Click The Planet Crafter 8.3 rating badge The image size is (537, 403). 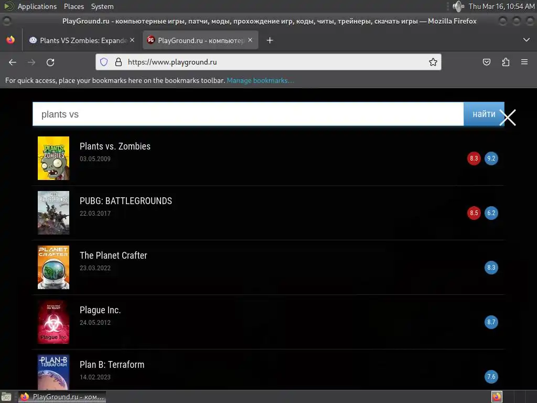[491, 267]
